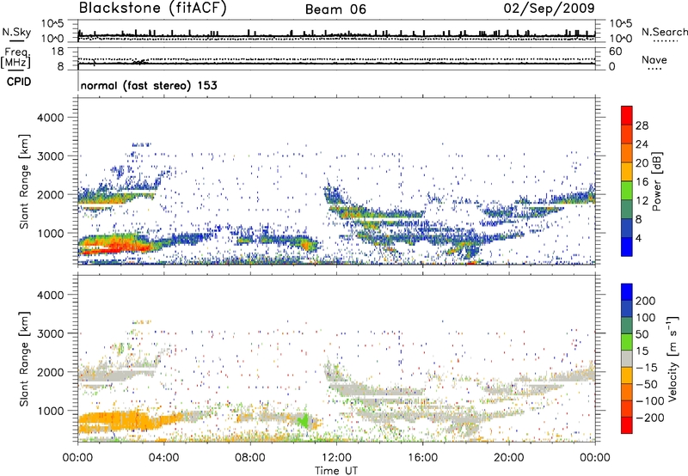The image size is (688, 476).
Task: Click the 04:00 time tick label
Action: point(163,458)
